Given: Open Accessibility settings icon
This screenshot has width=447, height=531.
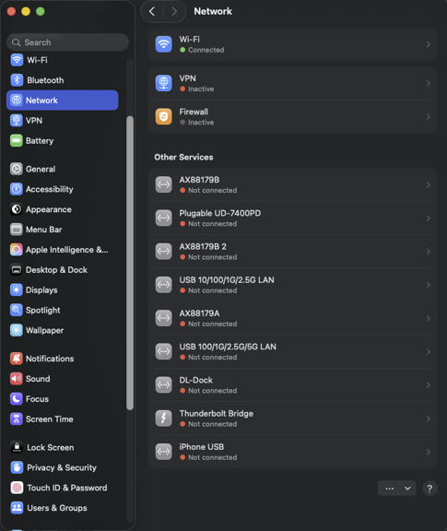Looking at the screenshot, I should 17,189.
